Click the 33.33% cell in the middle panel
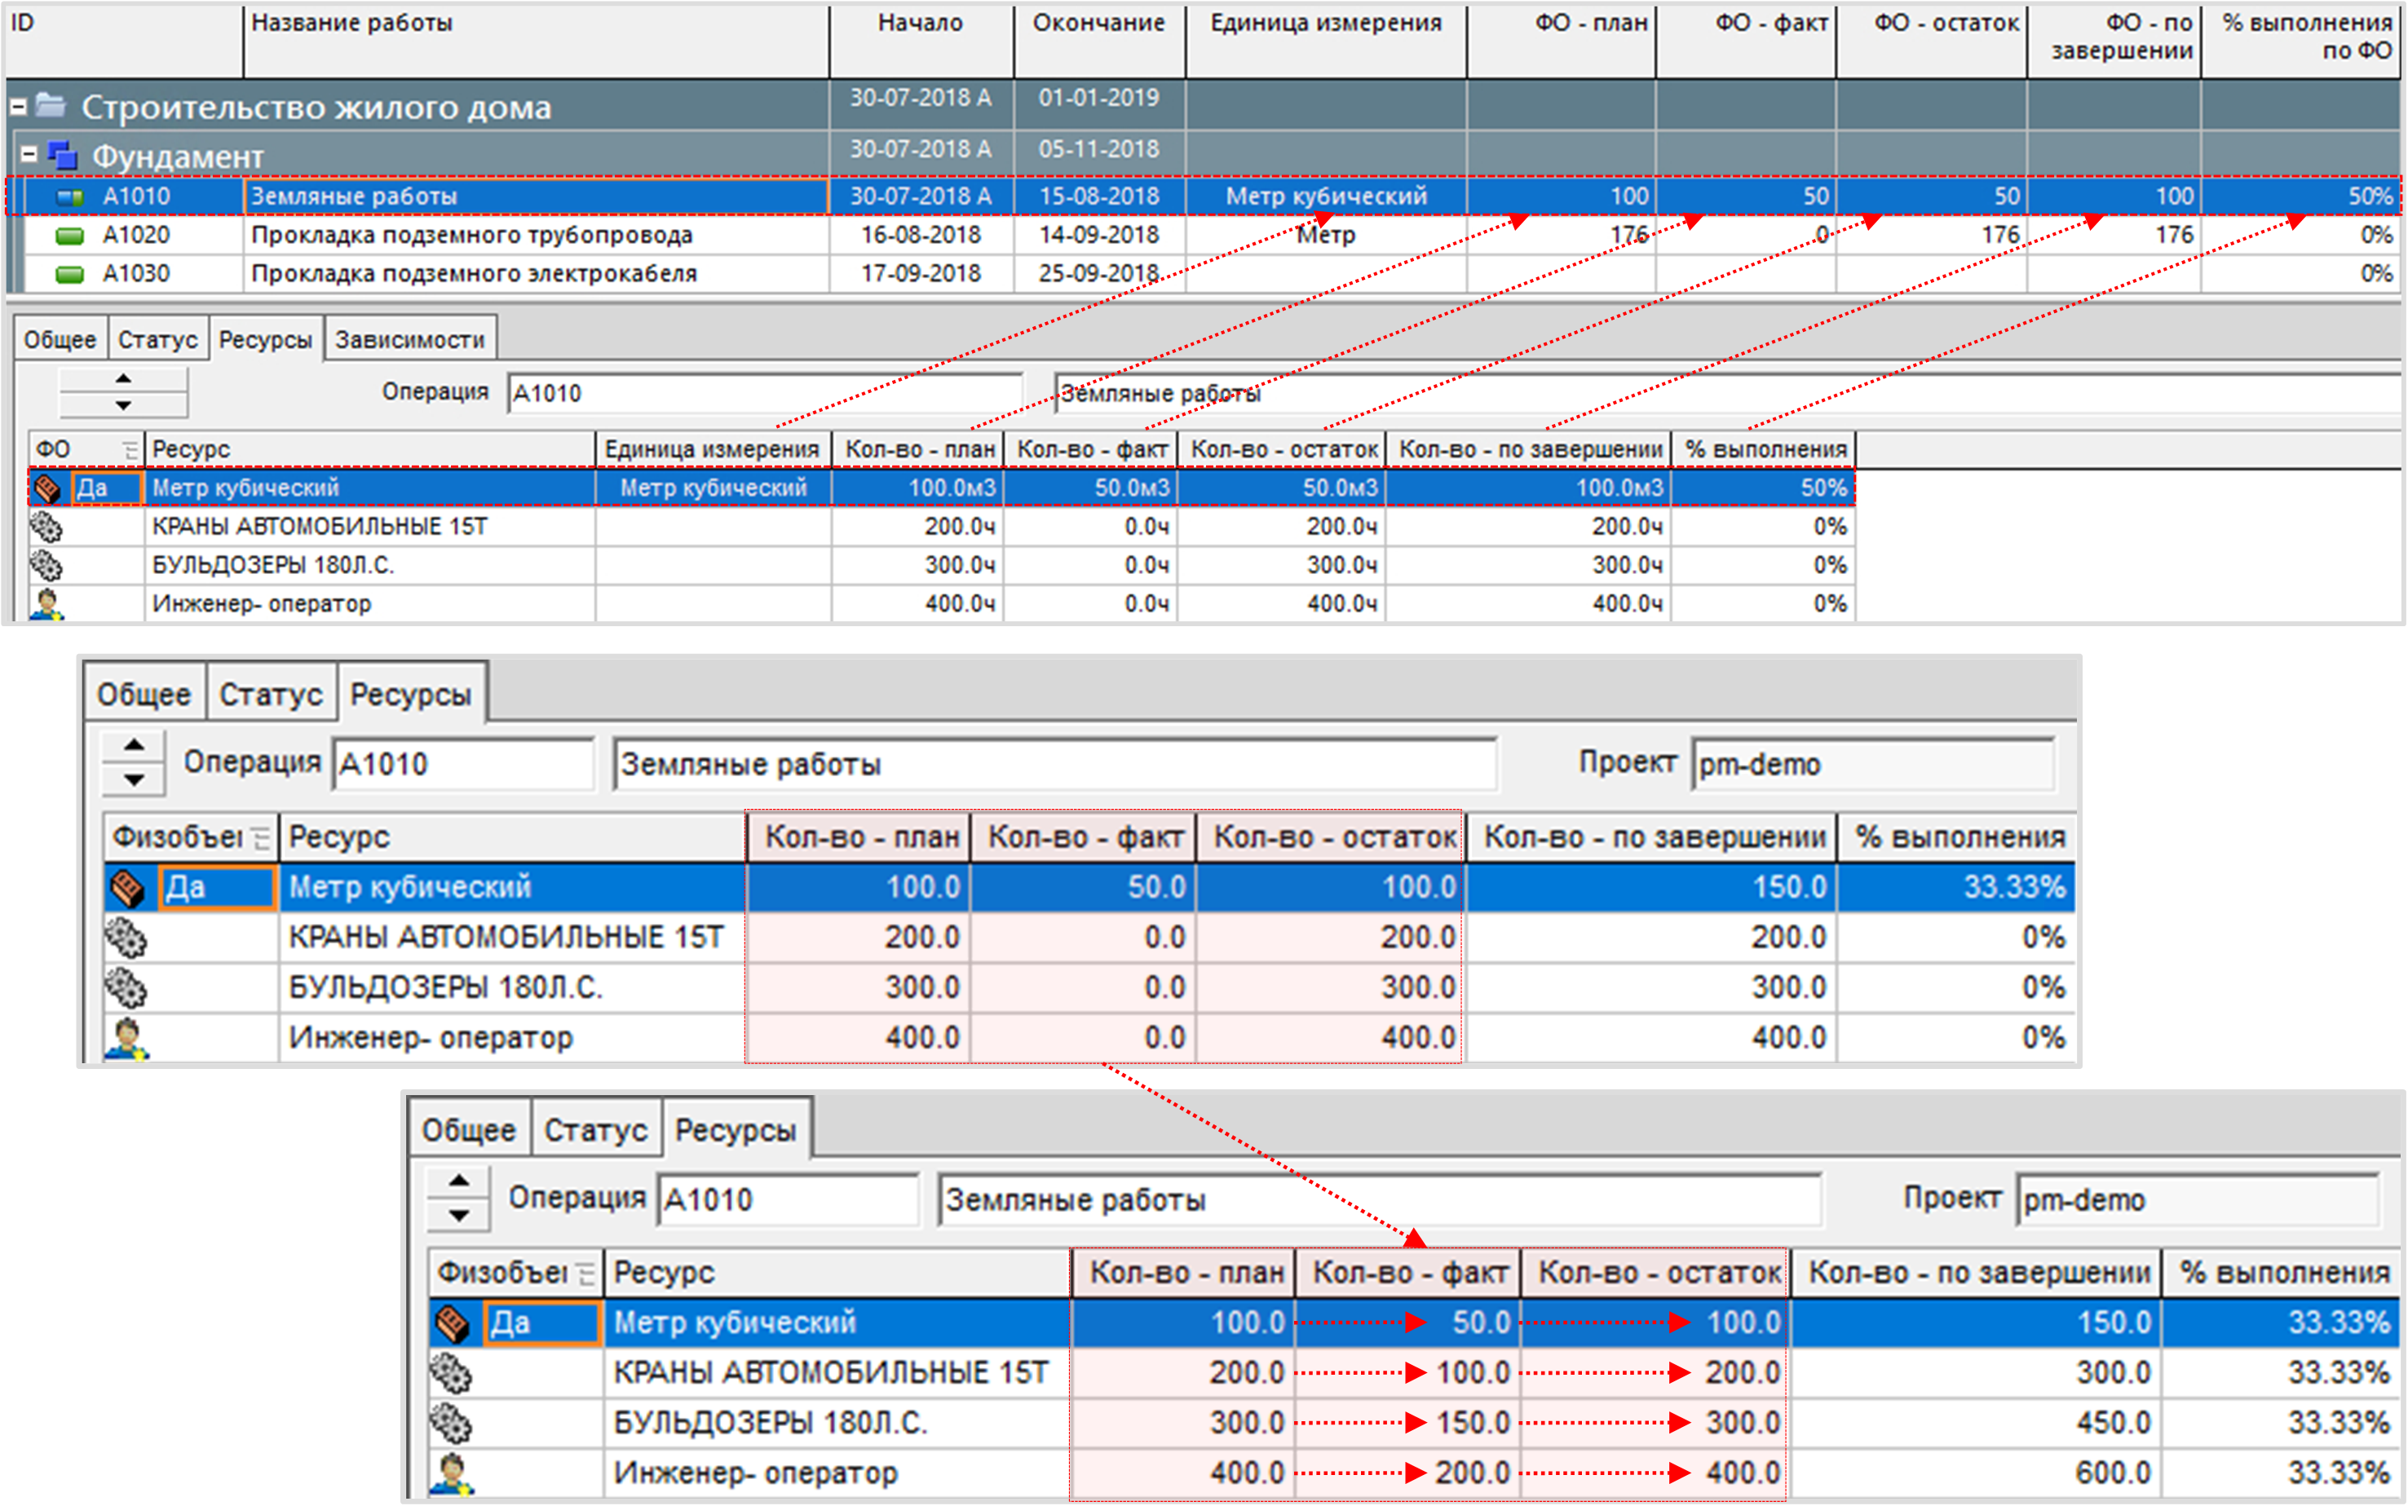The image size is (2408, 1506). tap(1957, 887)
